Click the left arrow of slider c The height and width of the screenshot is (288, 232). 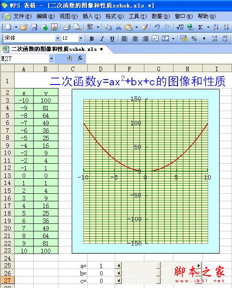pyautogui.click(x=119, y=280)
